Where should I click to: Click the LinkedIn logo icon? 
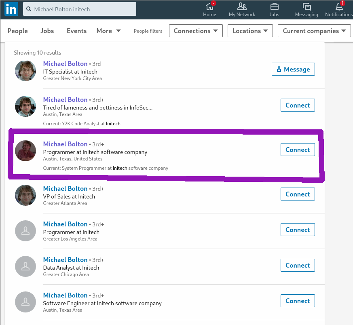pyautogui.click(x=11, y=9)
